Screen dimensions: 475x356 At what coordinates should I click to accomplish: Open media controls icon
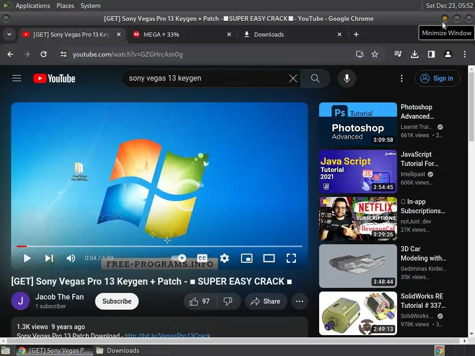[398, 55]
